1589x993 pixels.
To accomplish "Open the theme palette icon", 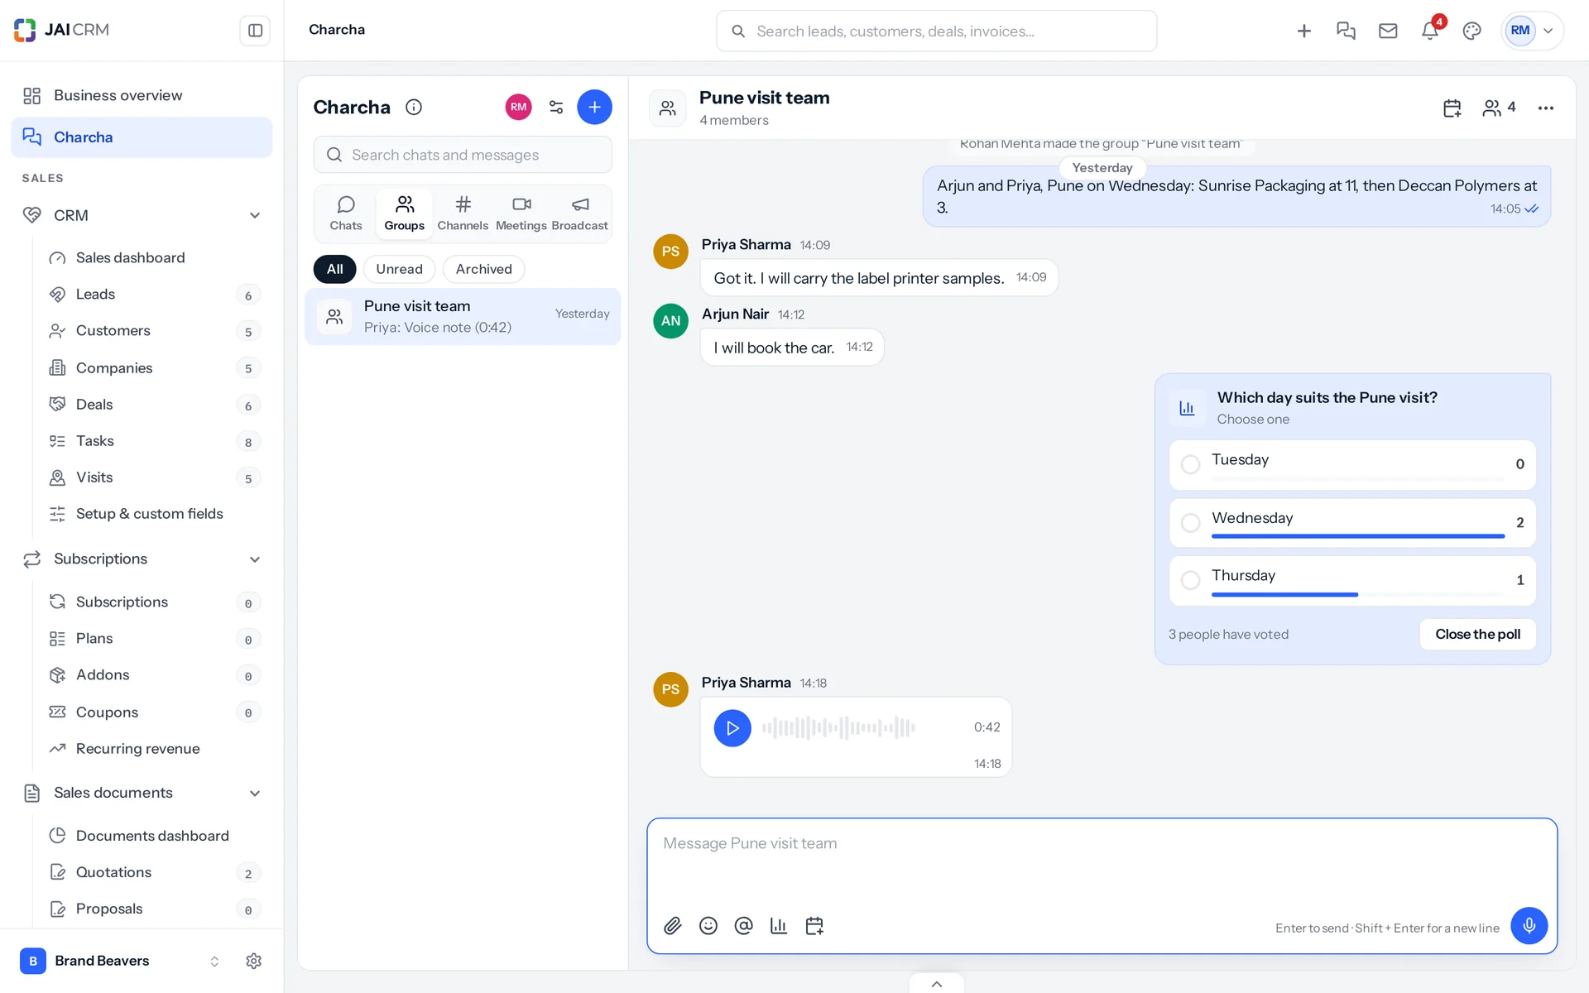I will [x=1471, y=31].
